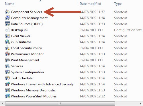The height and width of the screenshot is (106, 143).
Task: Select the desktop.ini file name
Action: [x=19, y=30]
